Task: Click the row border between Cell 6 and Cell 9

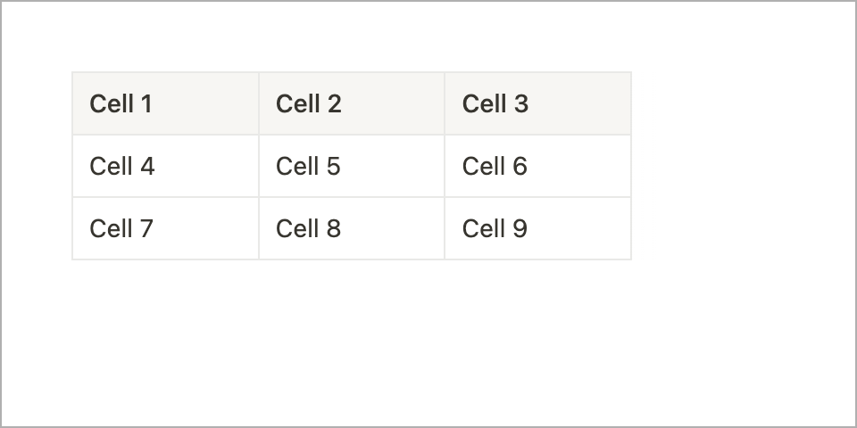Action: click(x=537, y=197)
